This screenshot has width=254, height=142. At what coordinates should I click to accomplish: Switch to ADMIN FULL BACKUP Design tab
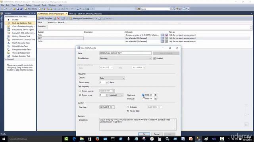click(51, 14)
